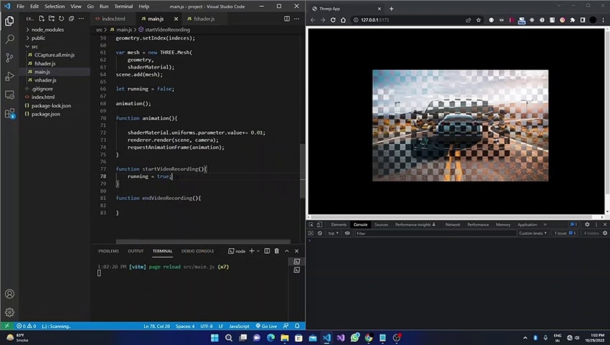This screenshot has width=610, height=345.
Task: Click the Go Live status bar button
Action: coord(266,326)
